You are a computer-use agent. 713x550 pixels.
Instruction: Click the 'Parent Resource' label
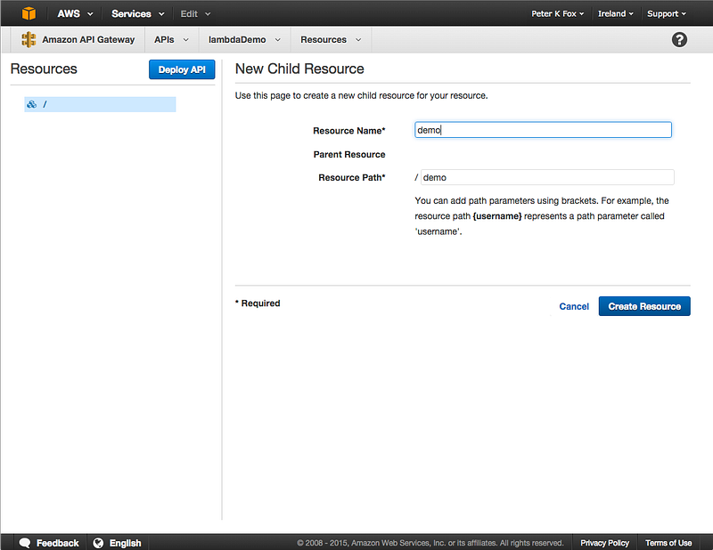tap(349, 155)
